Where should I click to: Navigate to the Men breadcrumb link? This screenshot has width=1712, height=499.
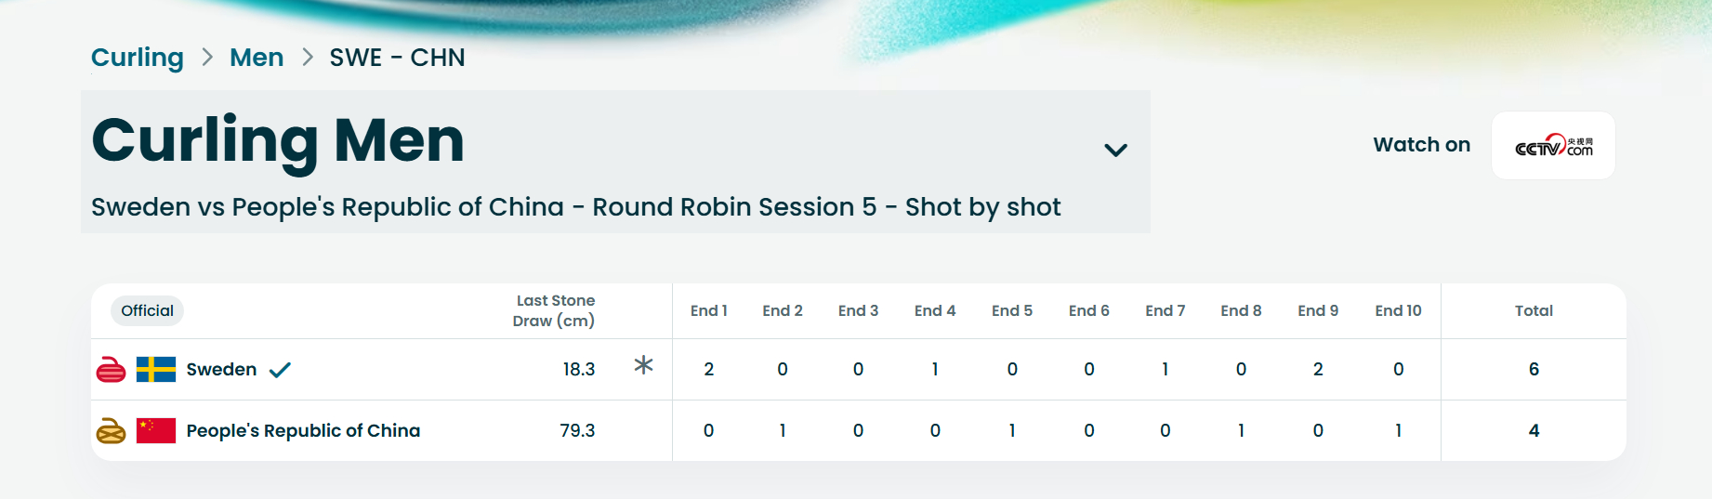click(x=257, y=58)
